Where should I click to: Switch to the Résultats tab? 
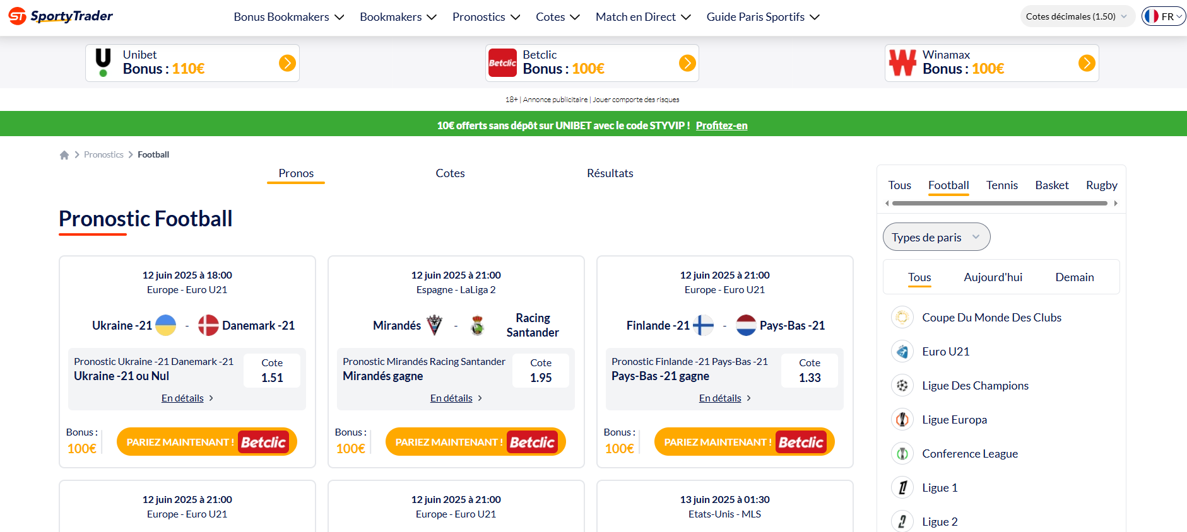pos(610,173)
